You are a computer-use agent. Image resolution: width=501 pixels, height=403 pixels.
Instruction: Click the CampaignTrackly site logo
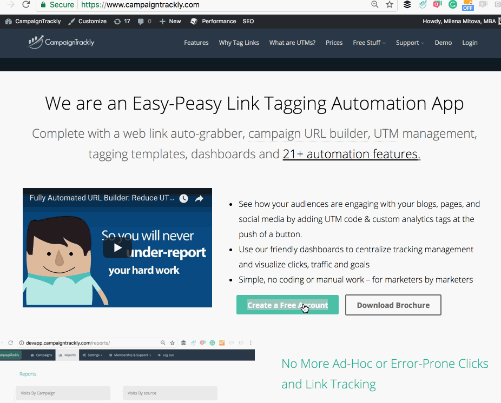pyautogui.click(x=61, y=42)
